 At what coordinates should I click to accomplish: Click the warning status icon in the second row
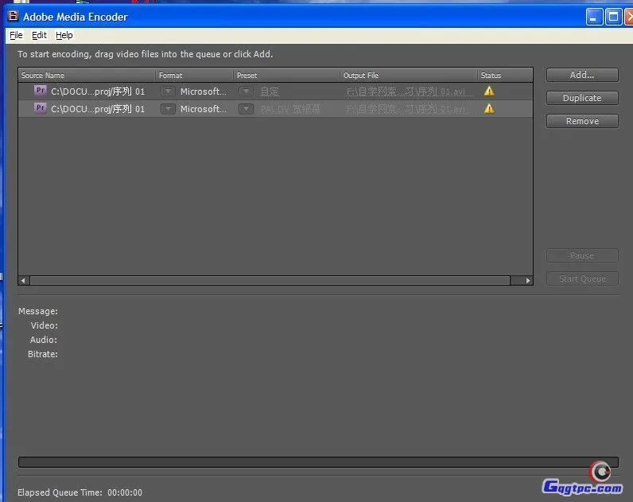pyautogui.click(x=489, y=108)
